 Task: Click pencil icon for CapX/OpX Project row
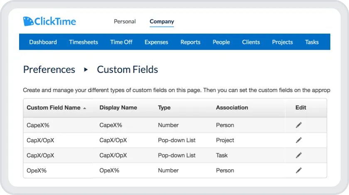tap(298, 140)
